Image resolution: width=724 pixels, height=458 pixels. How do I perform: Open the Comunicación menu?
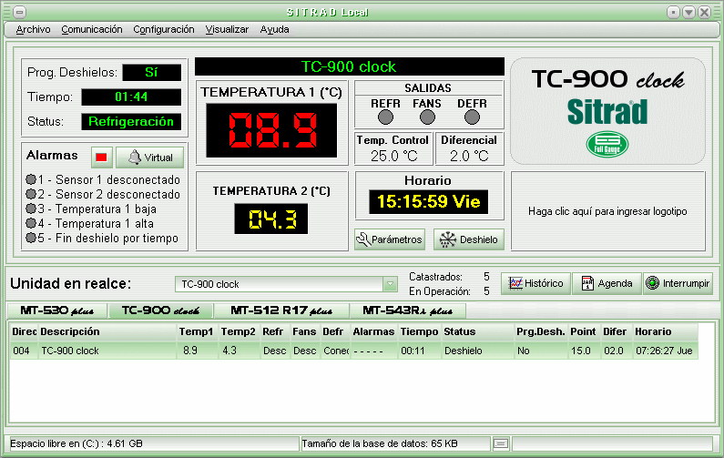tap(92, 29)
